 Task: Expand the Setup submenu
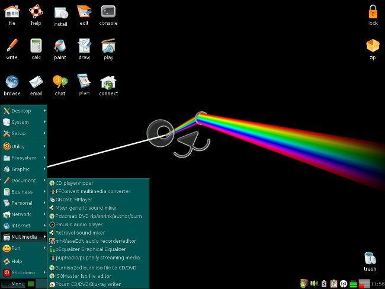coord(24,133)
